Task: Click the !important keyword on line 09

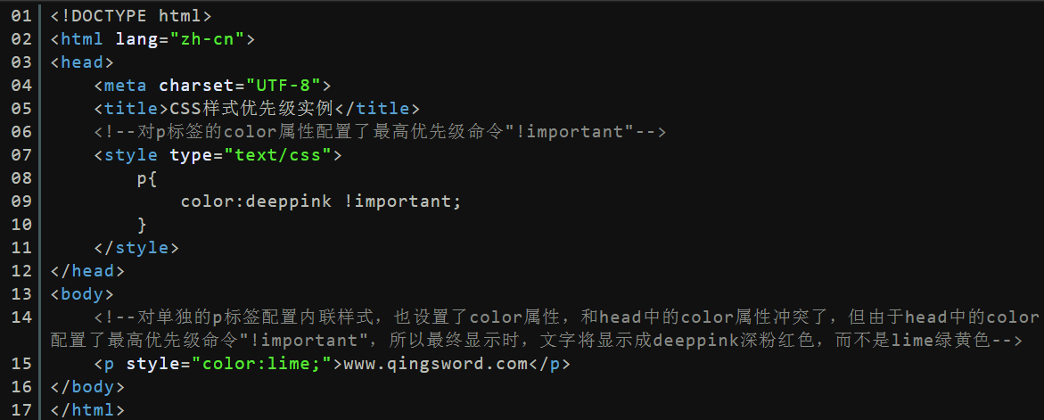Action: point(399,201)
